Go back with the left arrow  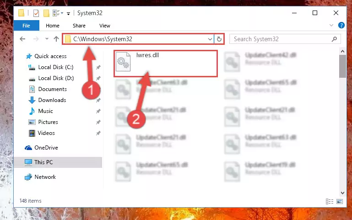[x=22, y=39]
